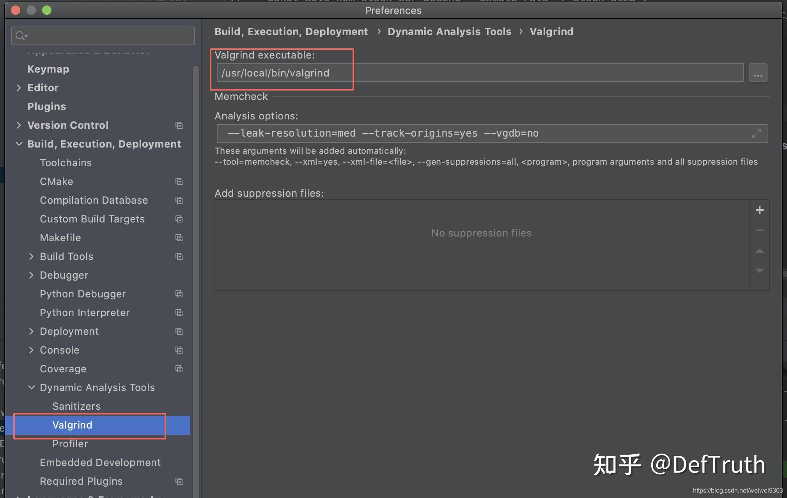Switch to Build, Execution, Deployment breadcrumb

tap(291, 31)
